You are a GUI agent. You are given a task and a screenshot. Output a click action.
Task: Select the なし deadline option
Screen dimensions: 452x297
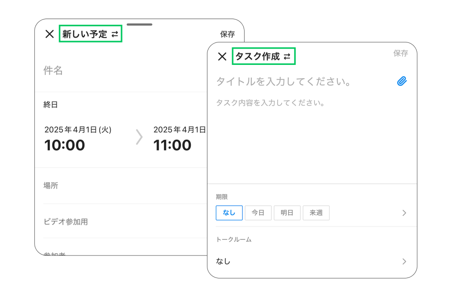(x=229, y=213)
